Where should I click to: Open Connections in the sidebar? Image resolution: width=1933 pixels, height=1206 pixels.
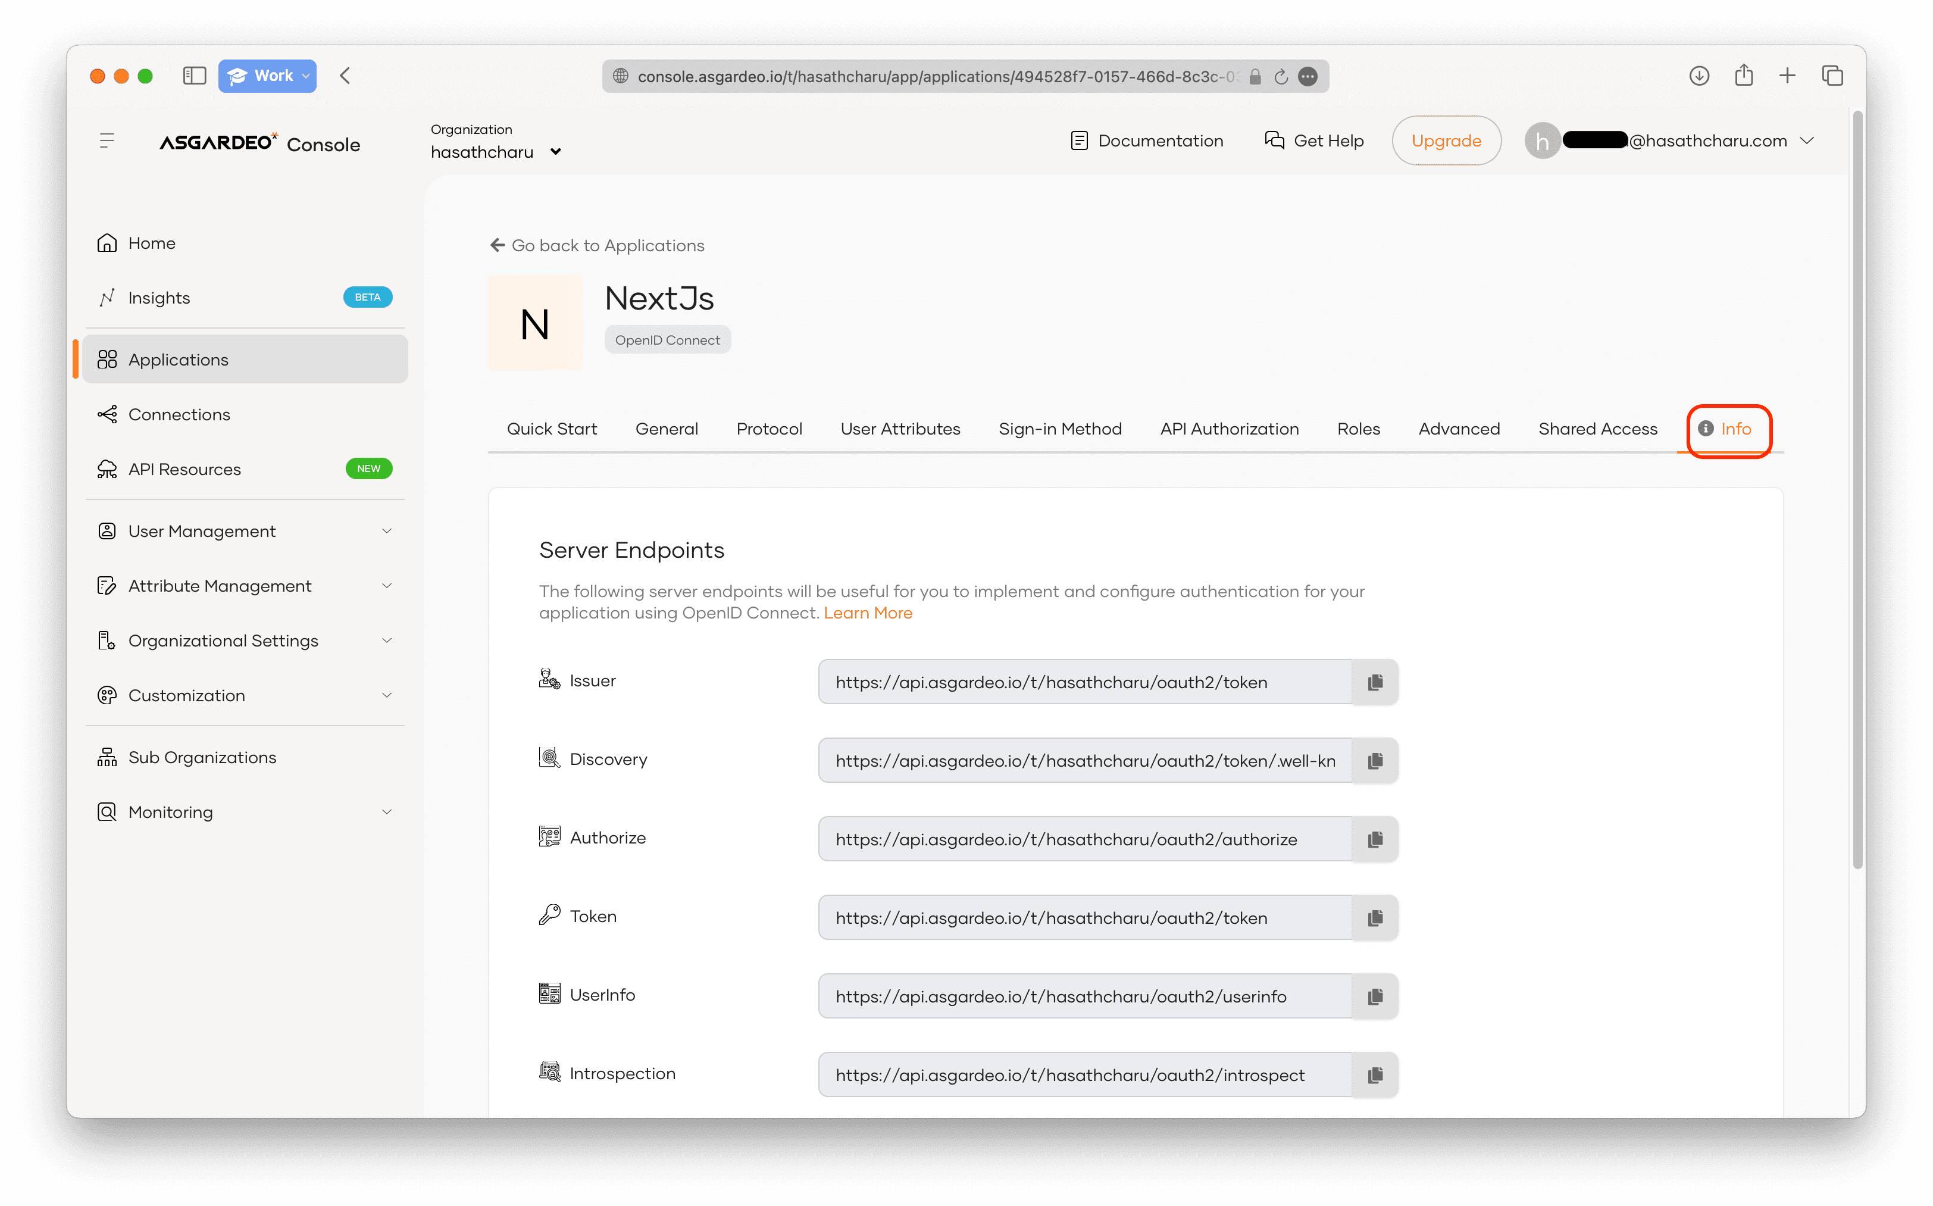(246, 415)
